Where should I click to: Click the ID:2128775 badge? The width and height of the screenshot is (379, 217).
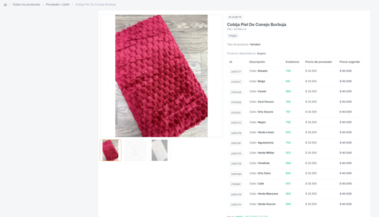[x=235, y=17]
